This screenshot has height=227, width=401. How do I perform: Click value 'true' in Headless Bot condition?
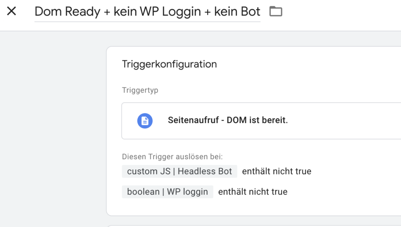coord(303,171)
